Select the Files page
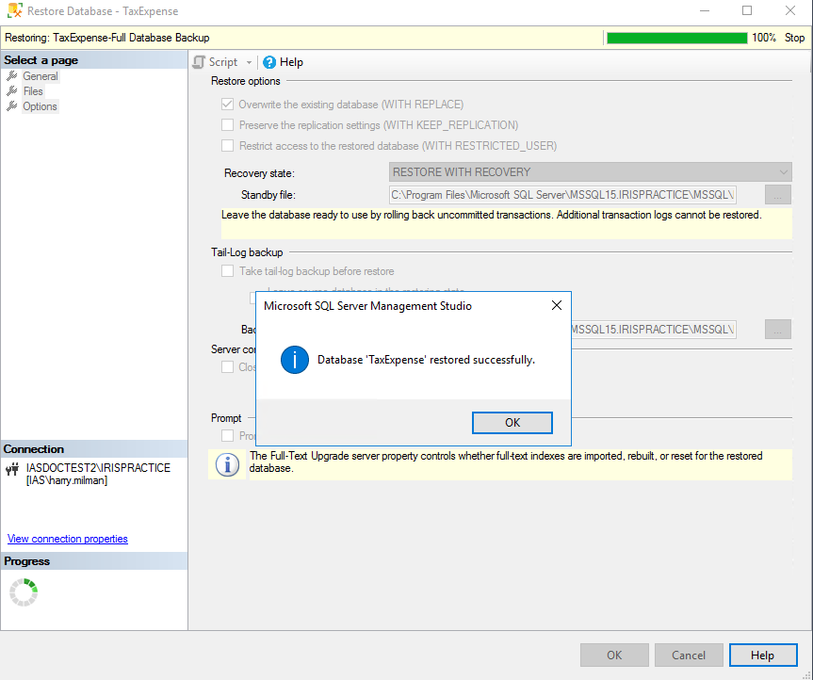This screenshot has width=813, height=680. [33, 91]
